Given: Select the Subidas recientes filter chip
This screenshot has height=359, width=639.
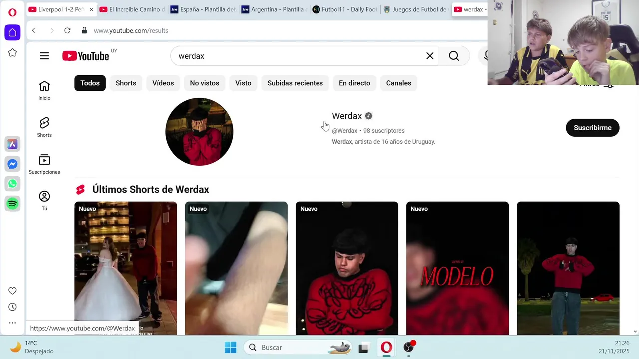Looking at the screenshot, I should coord(295,83).
